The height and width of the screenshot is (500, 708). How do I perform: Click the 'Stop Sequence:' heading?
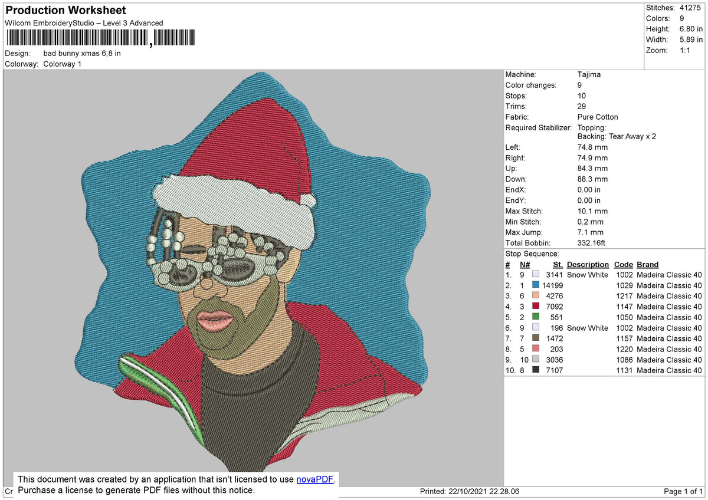(532, 254)
